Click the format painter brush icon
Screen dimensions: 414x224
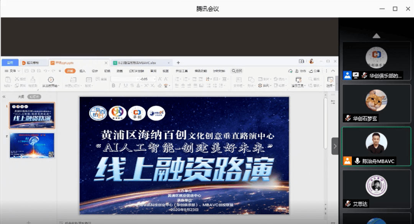point(33,80)
